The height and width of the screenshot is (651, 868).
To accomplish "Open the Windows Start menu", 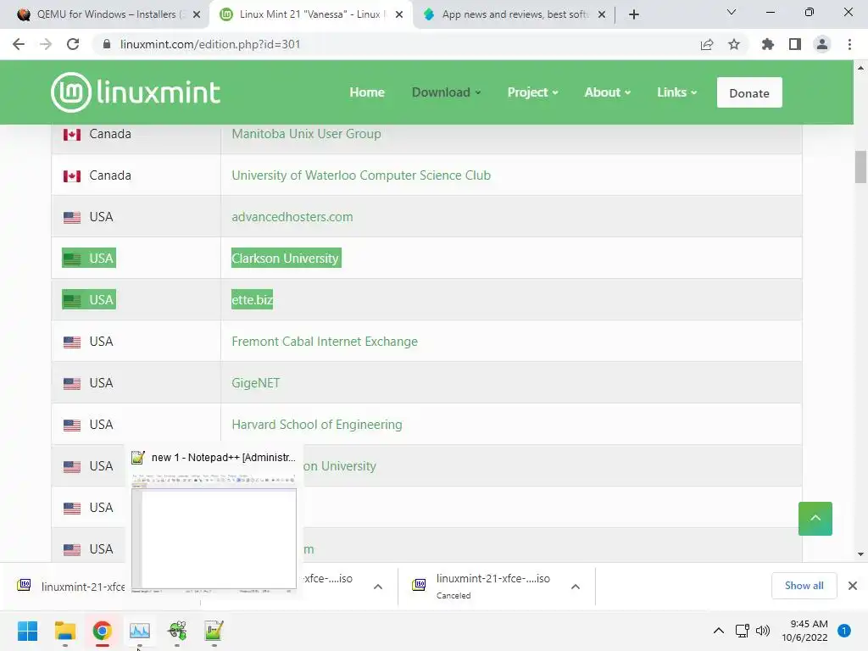I will coord(27,631).
